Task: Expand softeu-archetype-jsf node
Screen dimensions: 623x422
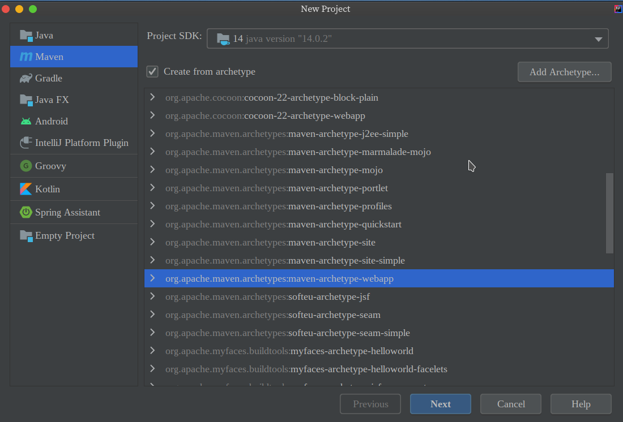Action: click(x=152, y=296)
